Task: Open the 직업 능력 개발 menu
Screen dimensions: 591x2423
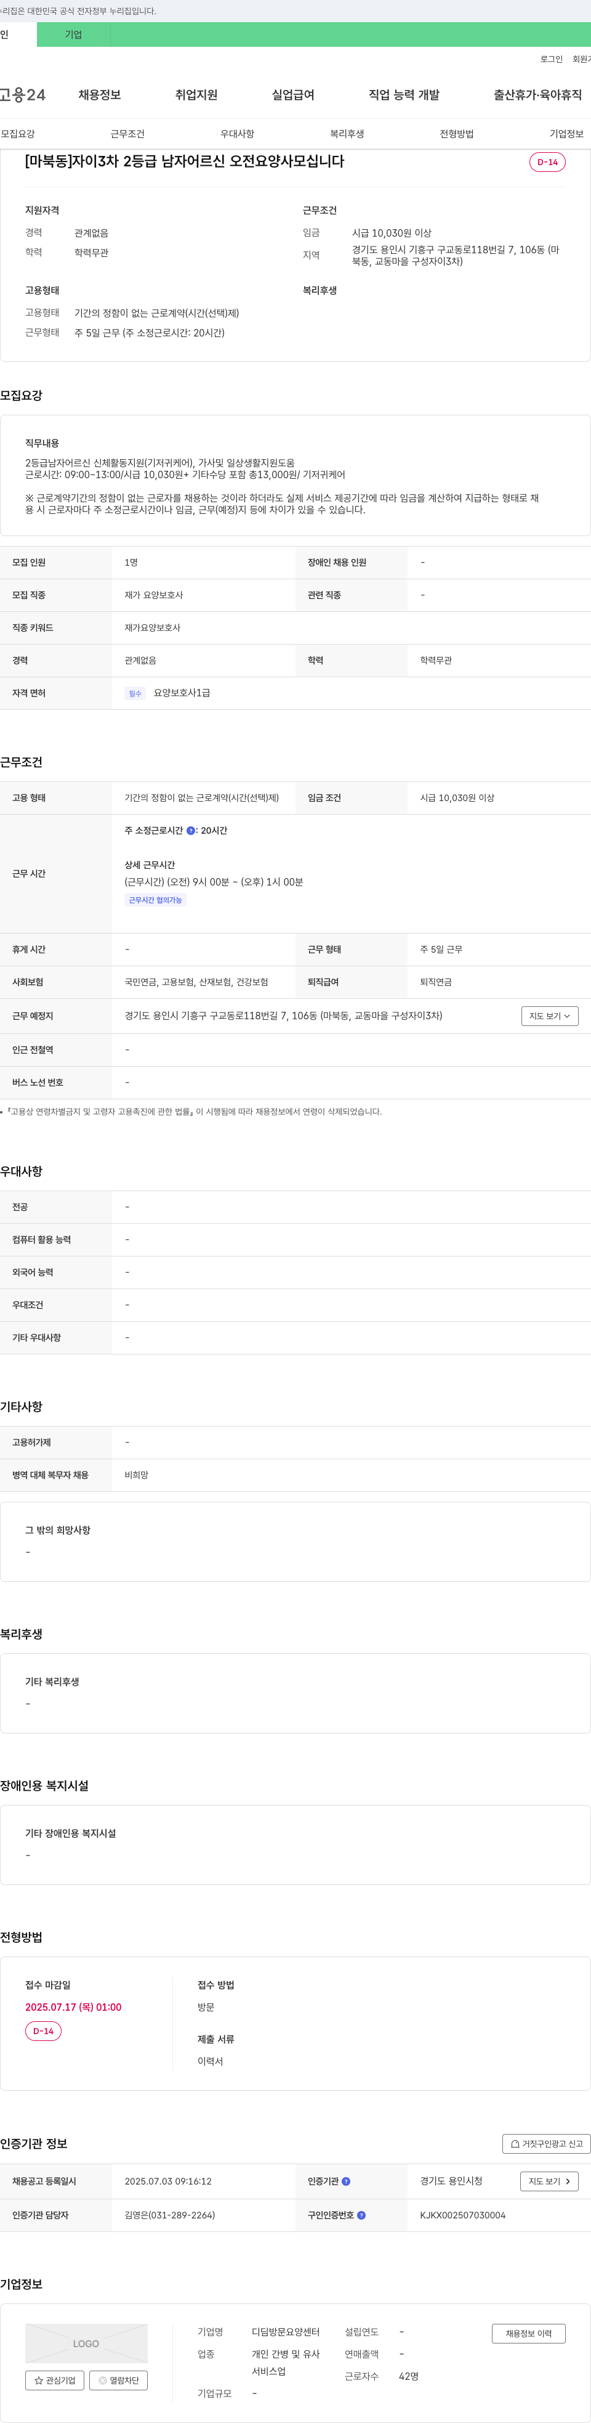Action: [404, 95]
